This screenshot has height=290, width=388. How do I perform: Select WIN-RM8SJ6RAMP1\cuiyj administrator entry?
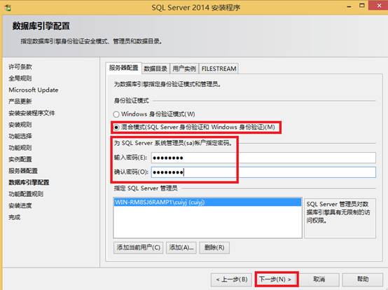(207, 202)
